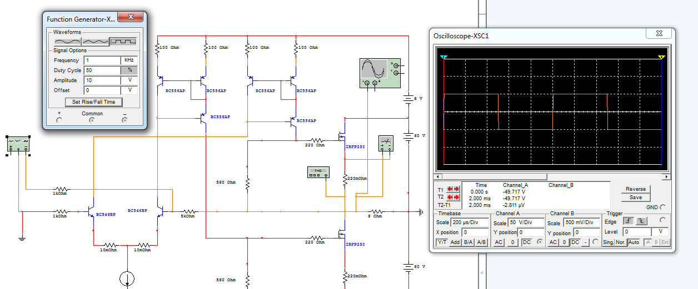Open the Offset V unit selector
Image resolution: width=698 pixels, height=289 pixels.
(x=129, y=90)
